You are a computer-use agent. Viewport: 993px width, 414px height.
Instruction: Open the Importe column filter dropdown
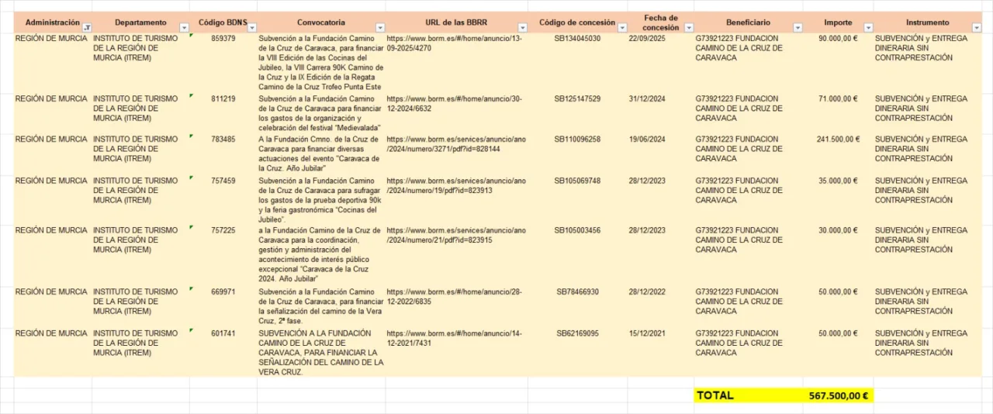coord(867,28)
